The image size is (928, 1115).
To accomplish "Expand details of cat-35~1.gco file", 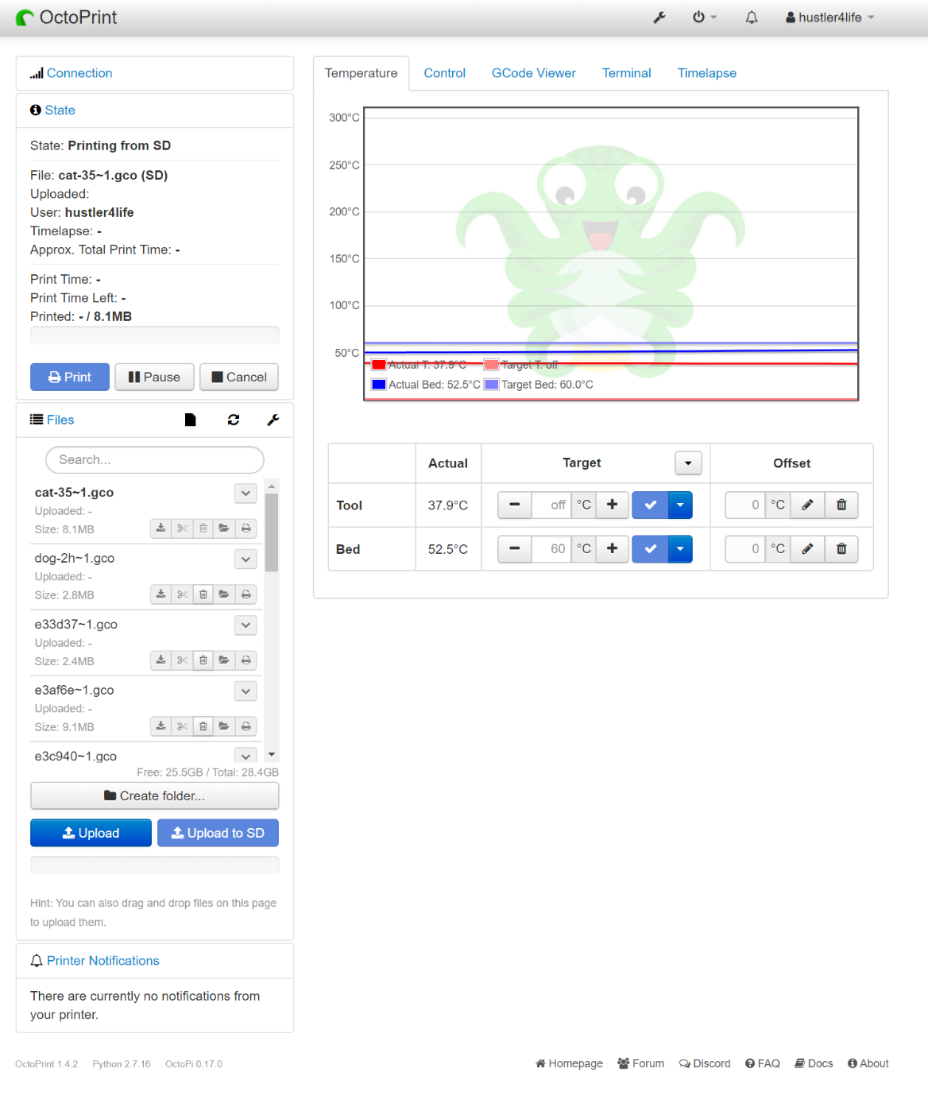I will click(246, 494).
